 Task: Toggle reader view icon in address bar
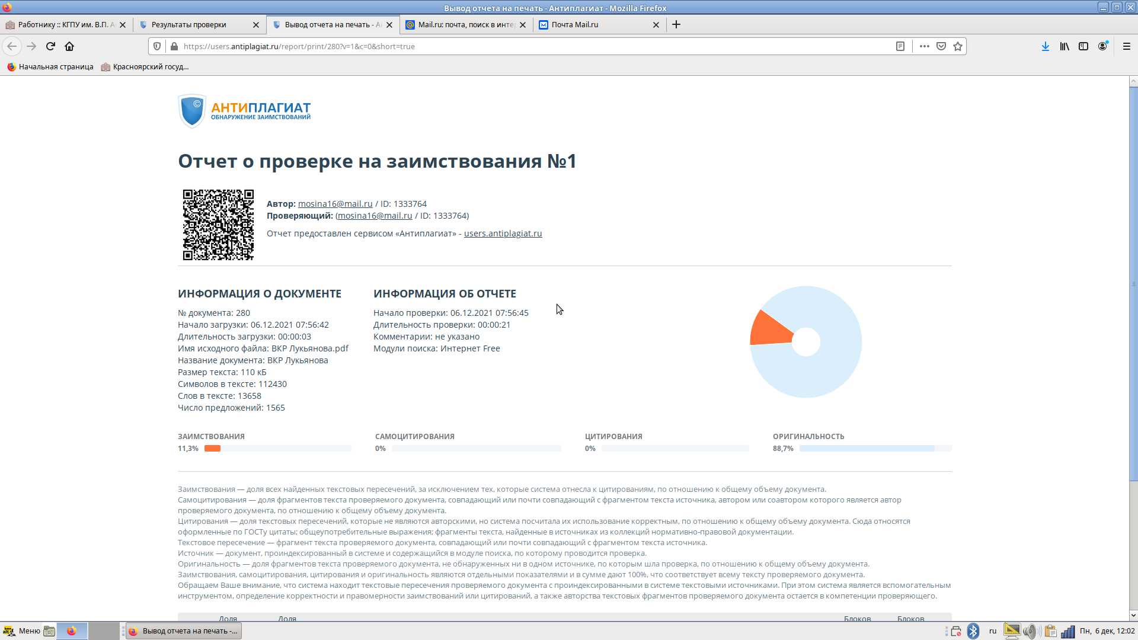coord(900,46)
